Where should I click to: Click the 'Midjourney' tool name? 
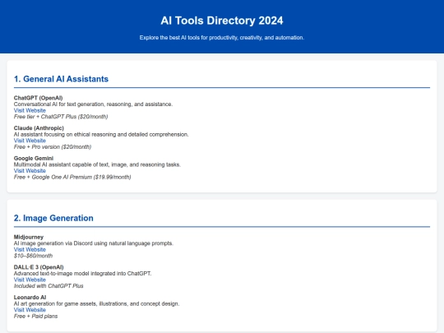pos(29,237)
